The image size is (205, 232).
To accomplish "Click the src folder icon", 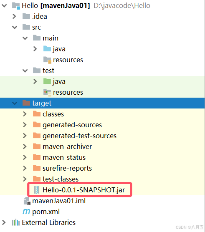I will (26, 27).
